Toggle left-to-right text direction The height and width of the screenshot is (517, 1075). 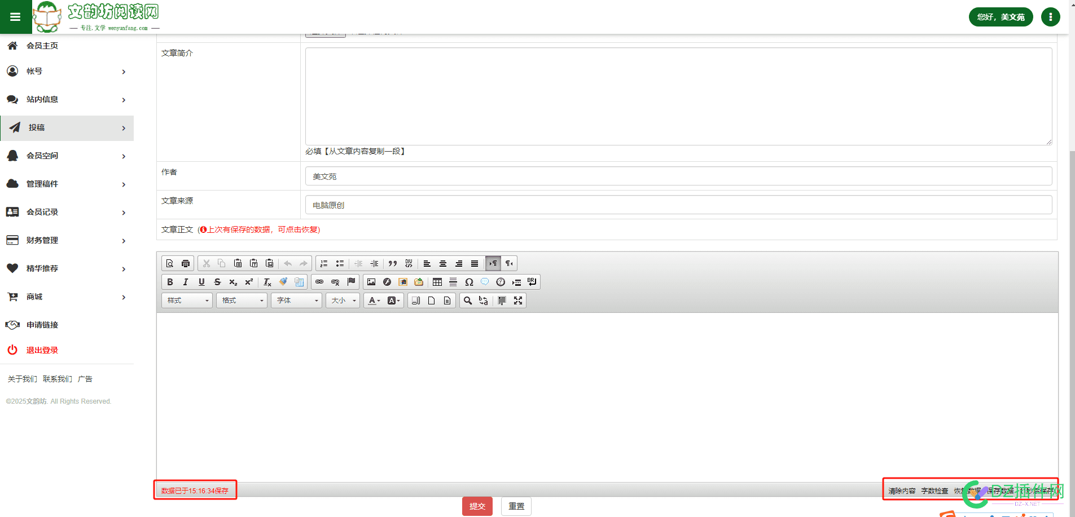click(x=493, y=263)
